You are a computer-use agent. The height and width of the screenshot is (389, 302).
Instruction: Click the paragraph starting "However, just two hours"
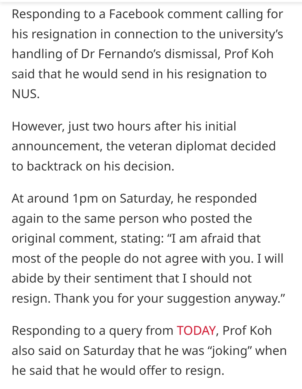[144, 146]
